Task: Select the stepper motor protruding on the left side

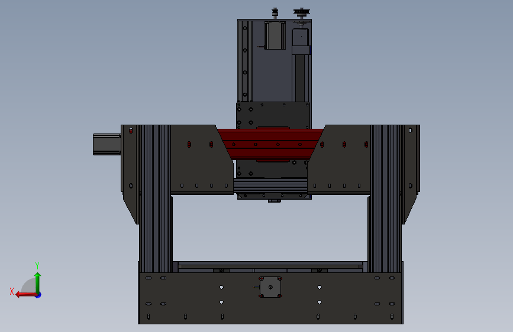Action: pos(107,144)
